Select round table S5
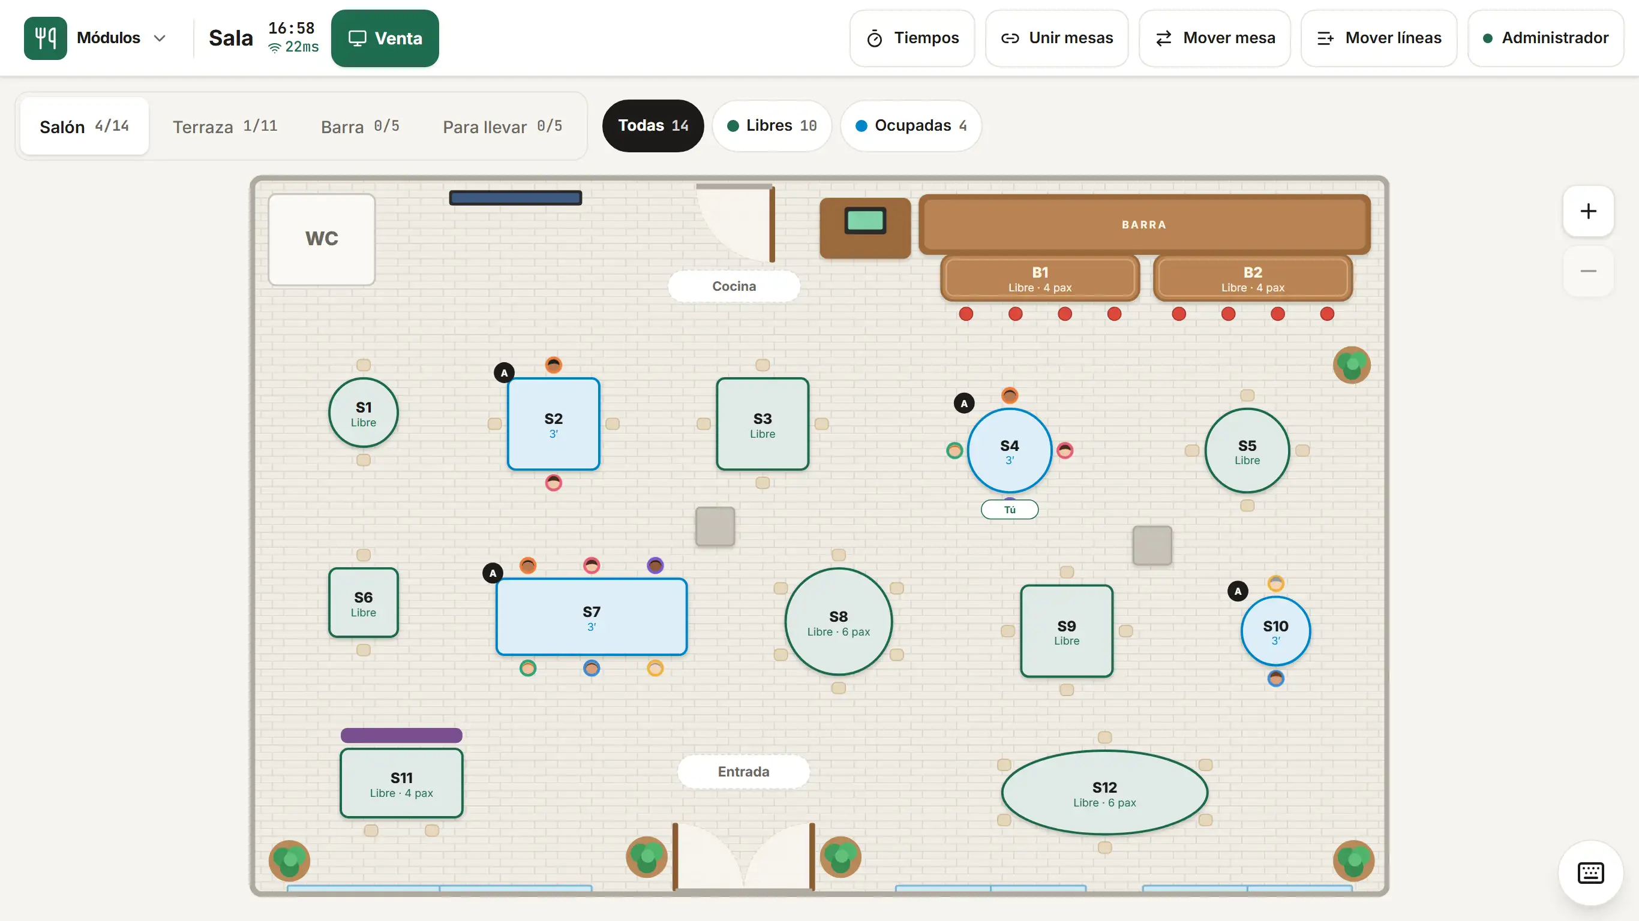The height and width of the screenshot is (921, 1639). (1247, 451)
